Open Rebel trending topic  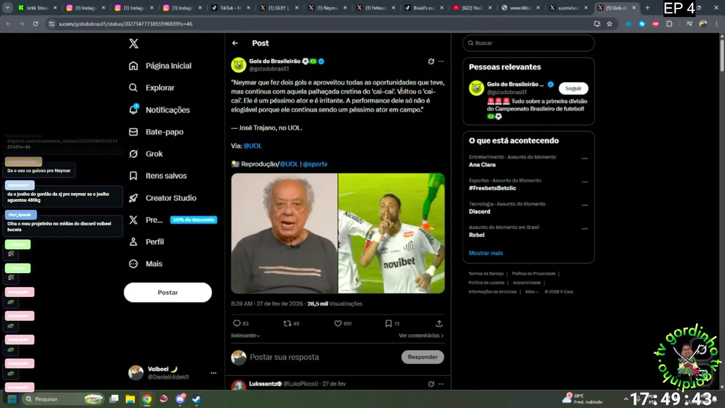click(477, 235)
